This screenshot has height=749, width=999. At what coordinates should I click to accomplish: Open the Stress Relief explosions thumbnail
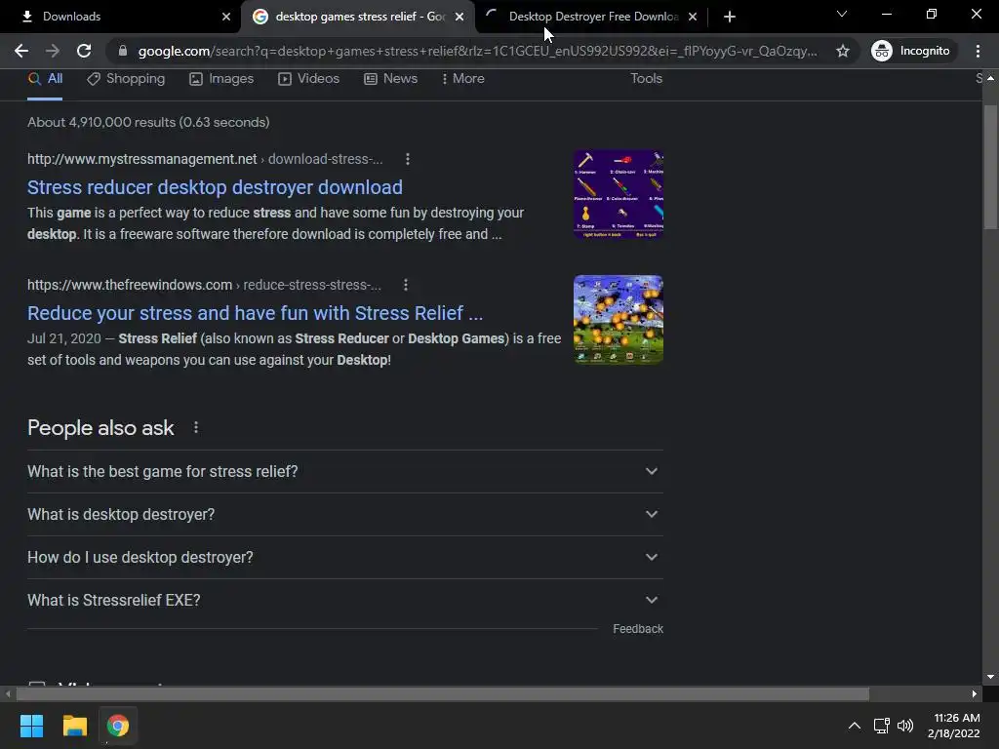[x=618, y=320]
